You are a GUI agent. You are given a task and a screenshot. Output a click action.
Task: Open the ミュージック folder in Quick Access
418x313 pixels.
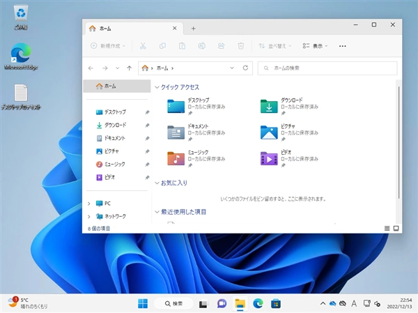[x=196, y=158]
